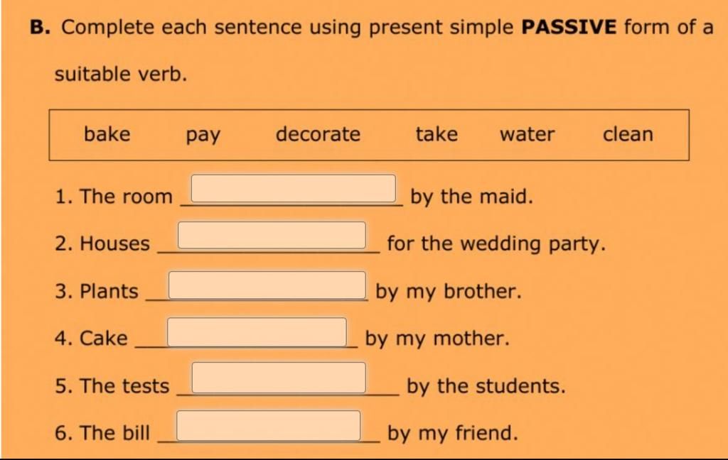Click the text 'by the students.'

click(486, 386)
